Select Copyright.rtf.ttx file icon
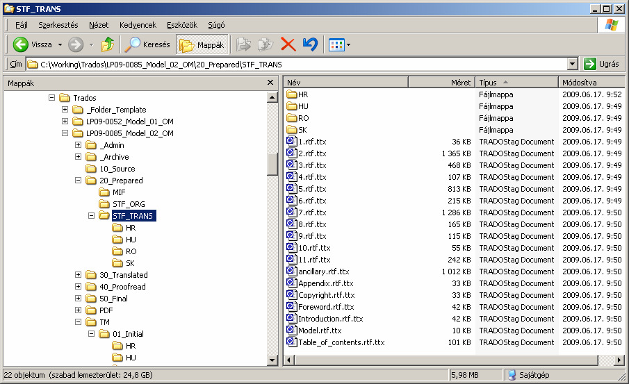Image resolution: width=629 pixels, height=384 pixels. pyautogui.click(x=291, y=294)
